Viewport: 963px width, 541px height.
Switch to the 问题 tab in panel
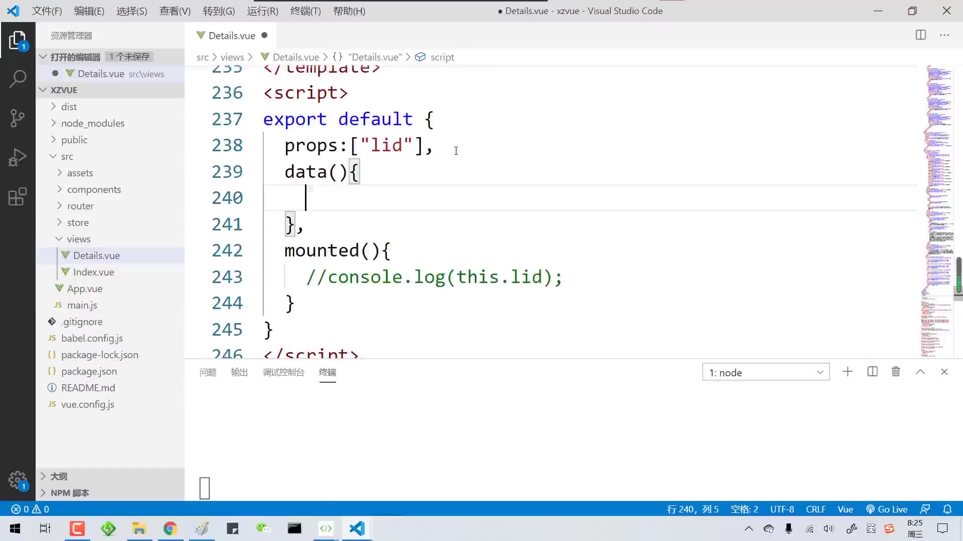click(x=208, y=372)
